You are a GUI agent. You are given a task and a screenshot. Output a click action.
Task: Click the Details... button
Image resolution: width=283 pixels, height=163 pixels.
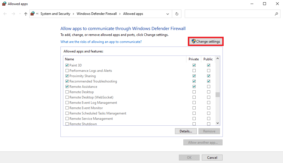point(186,131)
